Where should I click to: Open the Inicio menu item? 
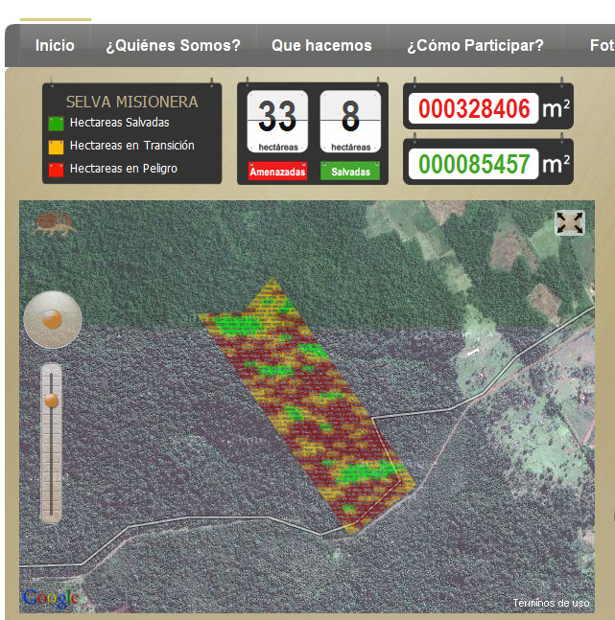click(x=55, y=45)
